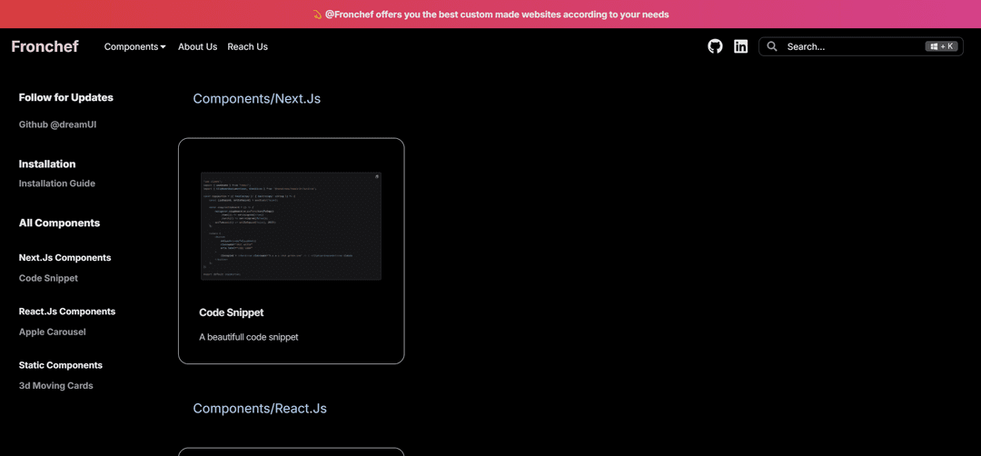The image size is (981, 456).
Task: Click the React.Js Components sidebar heading
Action: point(67,312)
